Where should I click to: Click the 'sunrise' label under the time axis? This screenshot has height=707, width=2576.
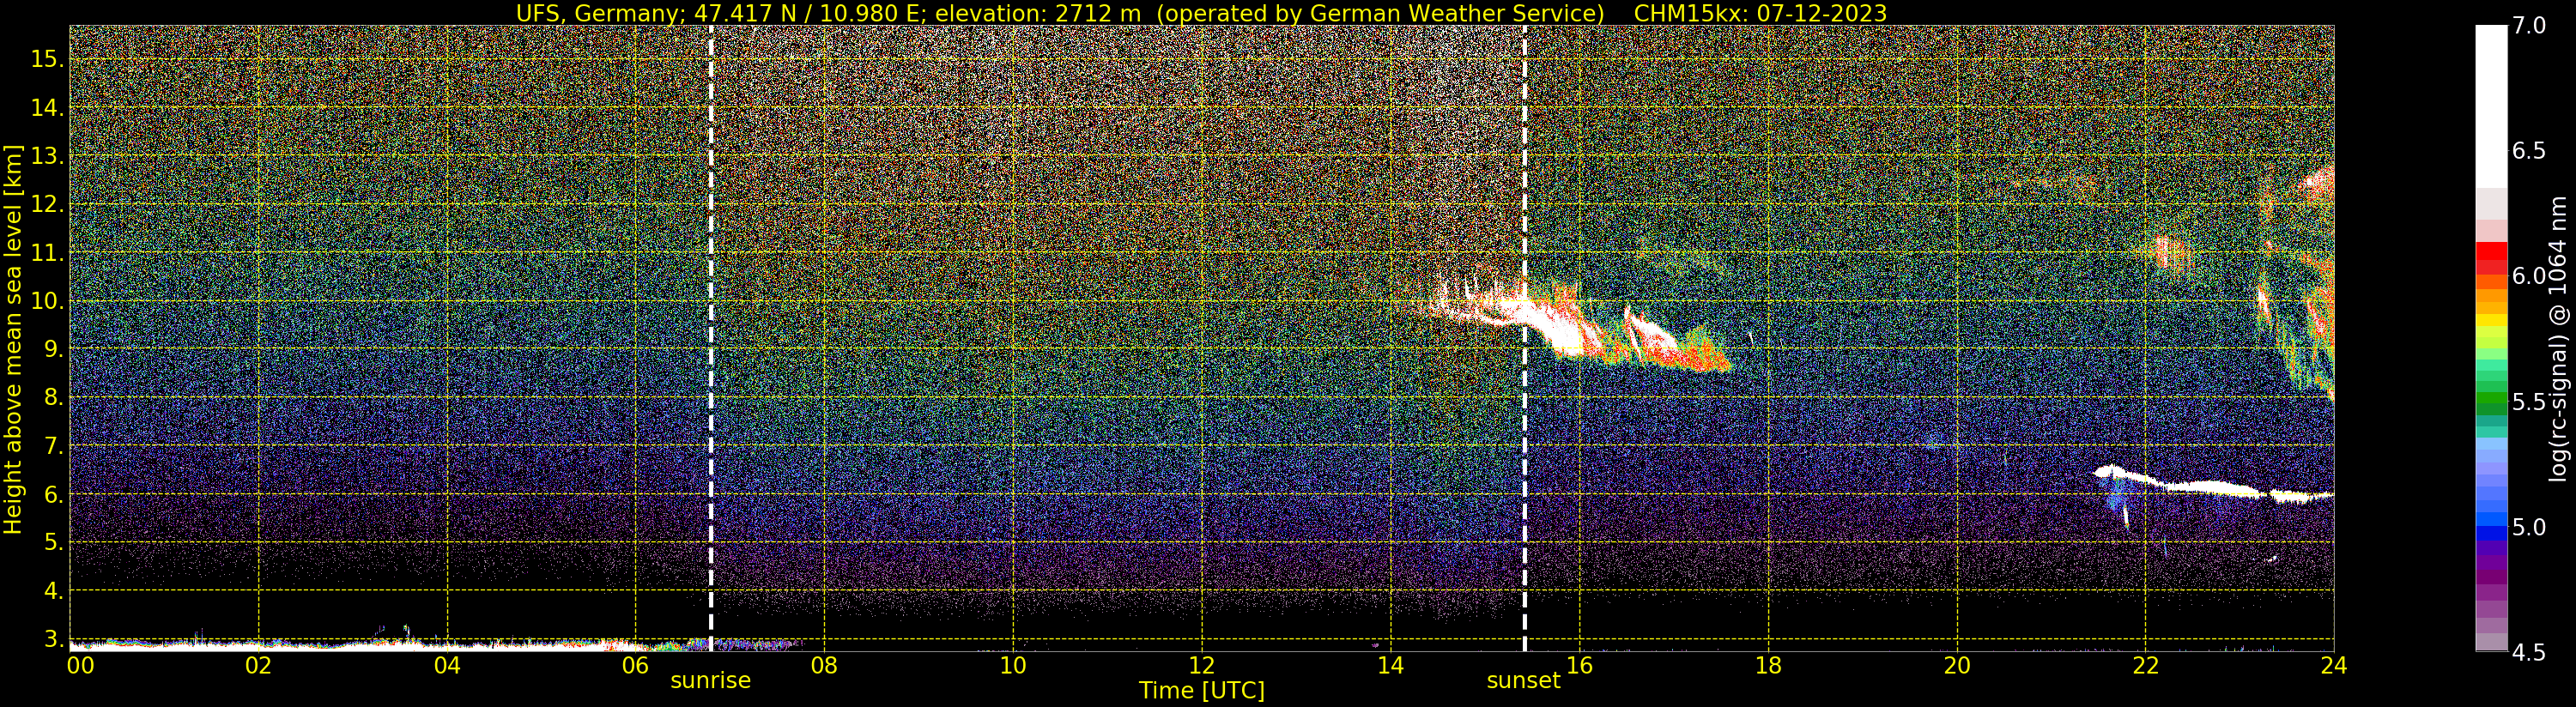pos(710,681)
